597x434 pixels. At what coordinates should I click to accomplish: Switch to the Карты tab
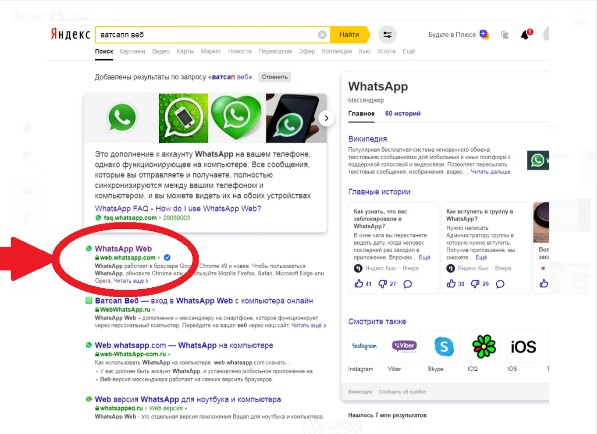(185, 51)
